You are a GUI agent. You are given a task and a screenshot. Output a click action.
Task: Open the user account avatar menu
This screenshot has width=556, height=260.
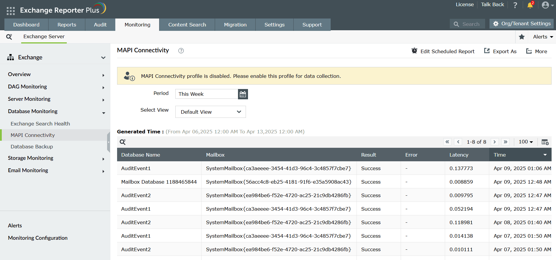click(547, 5)
